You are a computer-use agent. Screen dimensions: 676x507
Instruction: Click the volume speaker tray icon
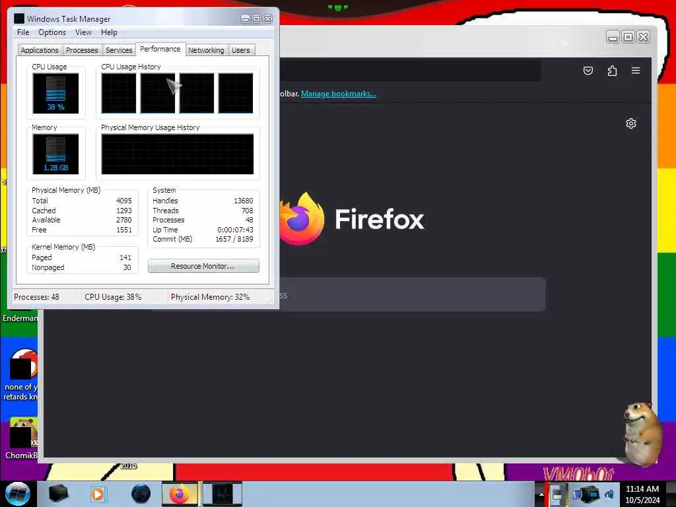(x=609, y=494)
